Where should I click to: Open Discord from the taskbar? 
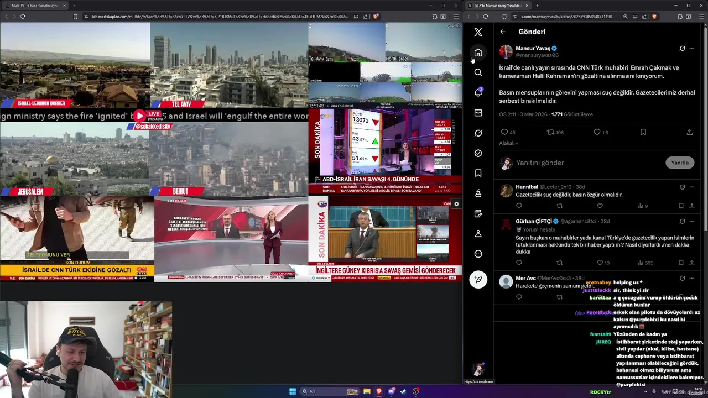392,391
